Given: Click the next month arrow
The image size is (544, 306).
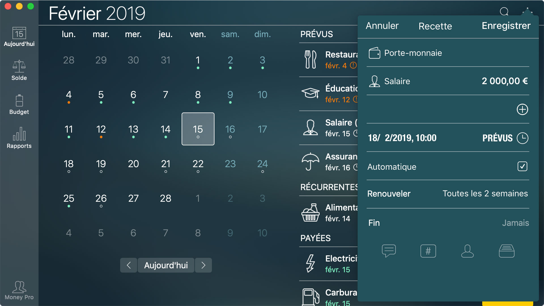Looking at the screenshot, I should (x=204, y=265).
